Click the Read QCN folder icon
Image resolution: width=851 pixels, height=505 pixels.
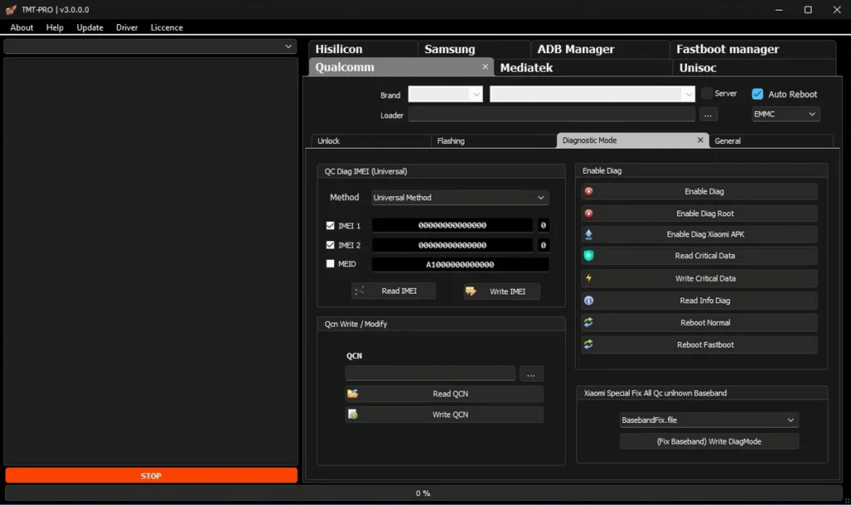(x=353, y=394)
